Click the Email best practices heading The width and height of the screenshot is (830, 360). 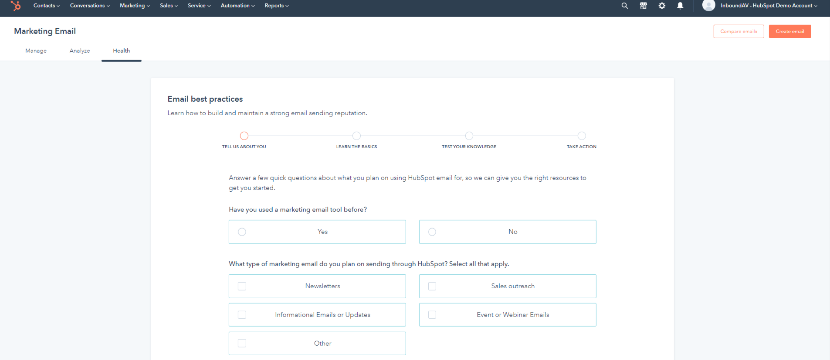point(205,99)
